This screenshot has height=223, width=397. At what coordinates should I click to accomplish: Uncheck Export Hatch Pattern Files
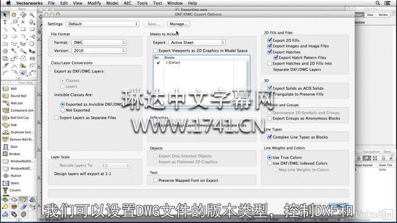pos(276,58)
